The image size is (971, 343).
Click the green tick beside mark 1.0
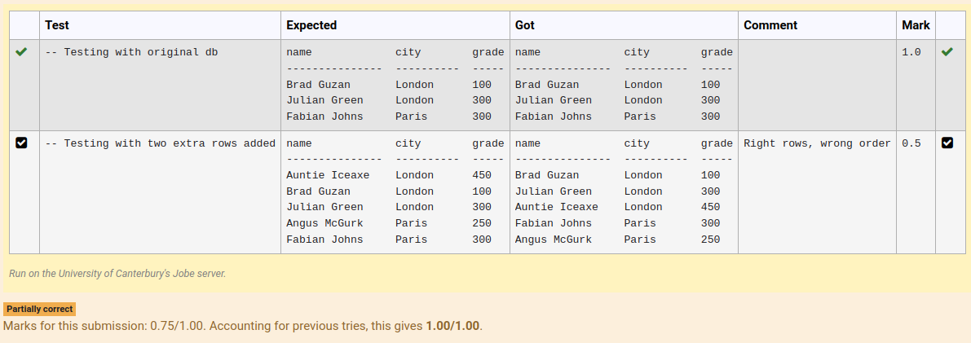[x=947, y=52]
